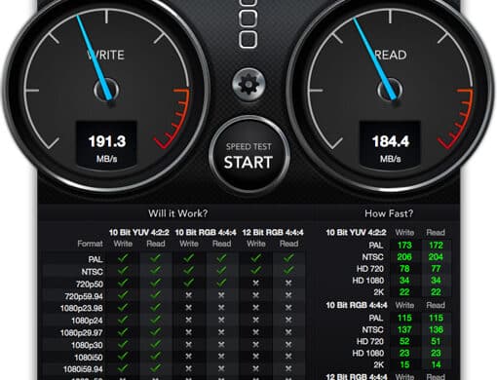The width and height of the screenshot is (497, 380).
Task: Click 1080p24 12 Bit RGB Write cross
Action: [256, 321]
